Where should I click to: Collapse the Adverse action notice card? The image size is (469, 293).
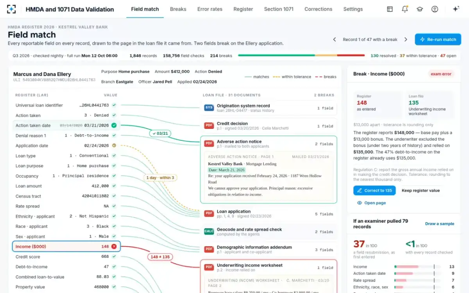(269, 144)
